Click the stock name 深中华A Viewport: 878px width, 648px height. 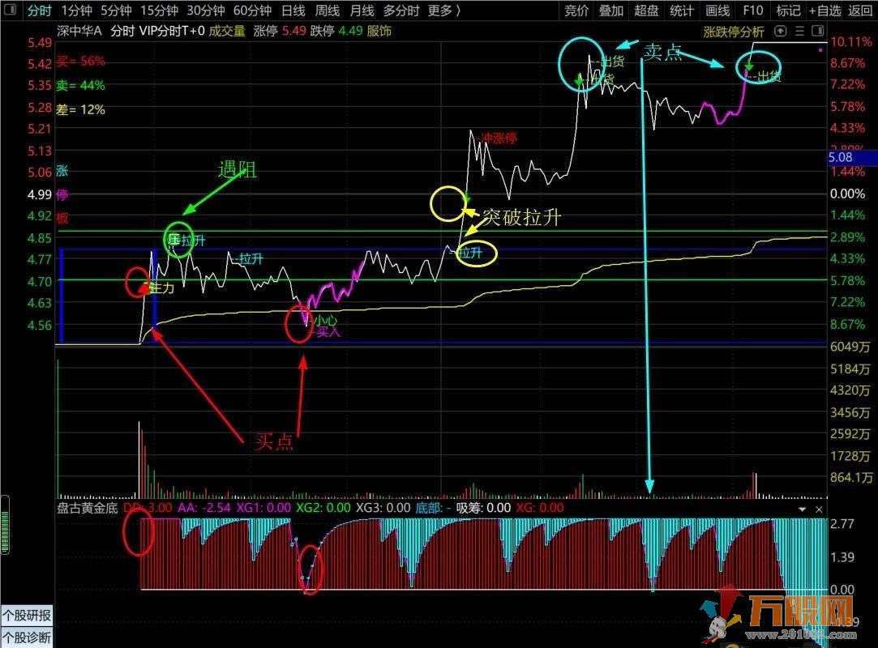tap(79, 31)
